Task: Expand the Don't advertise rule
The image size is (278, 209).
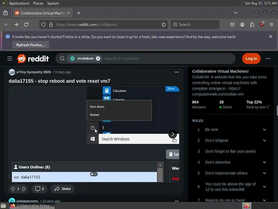Action: [264, 162]
